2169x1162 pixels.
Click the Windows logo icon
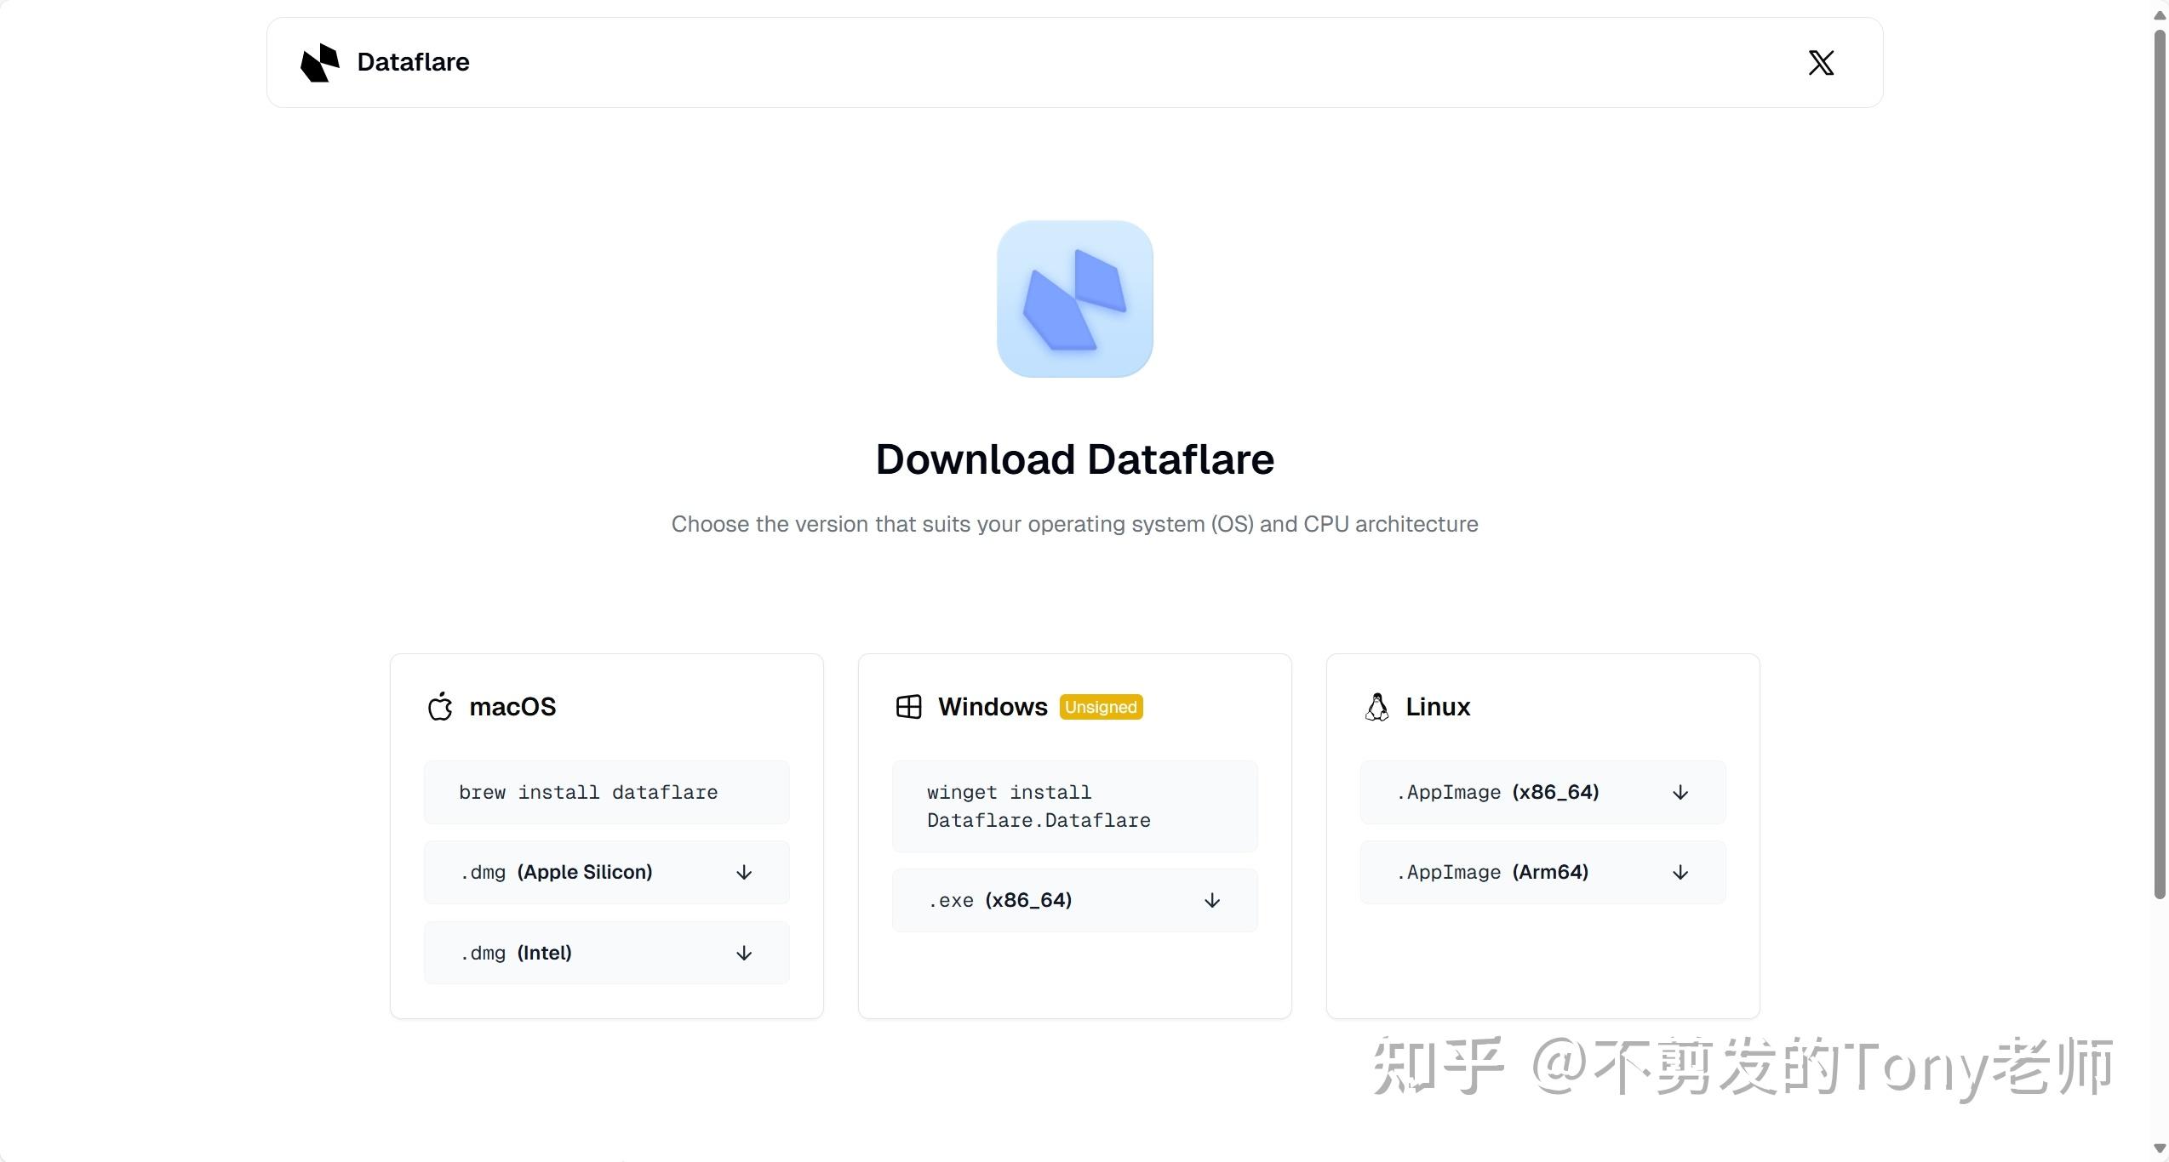908,707
